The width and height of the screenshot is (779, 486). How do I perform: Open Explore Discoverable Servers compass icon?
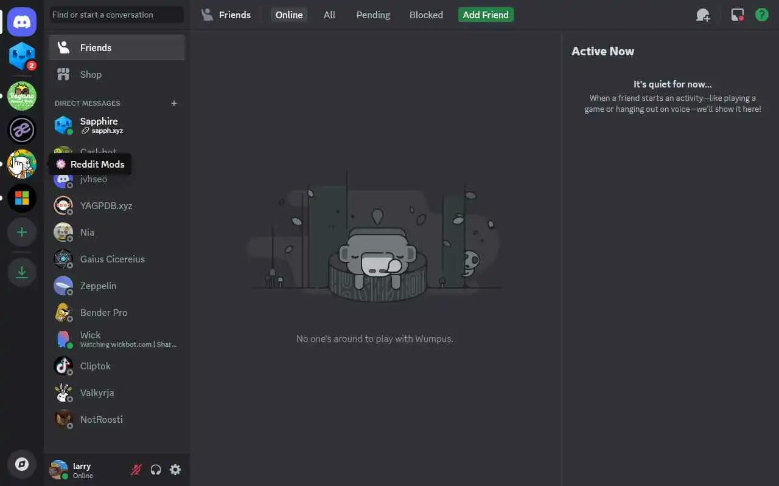point(22,464)
